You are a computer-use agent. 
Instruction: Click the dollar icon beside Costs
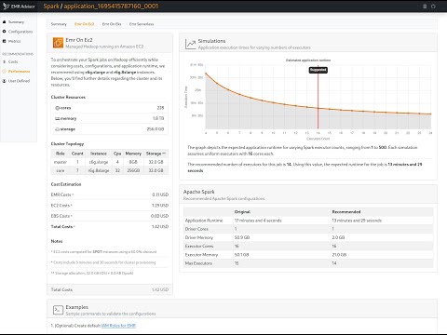pos(4,61)
